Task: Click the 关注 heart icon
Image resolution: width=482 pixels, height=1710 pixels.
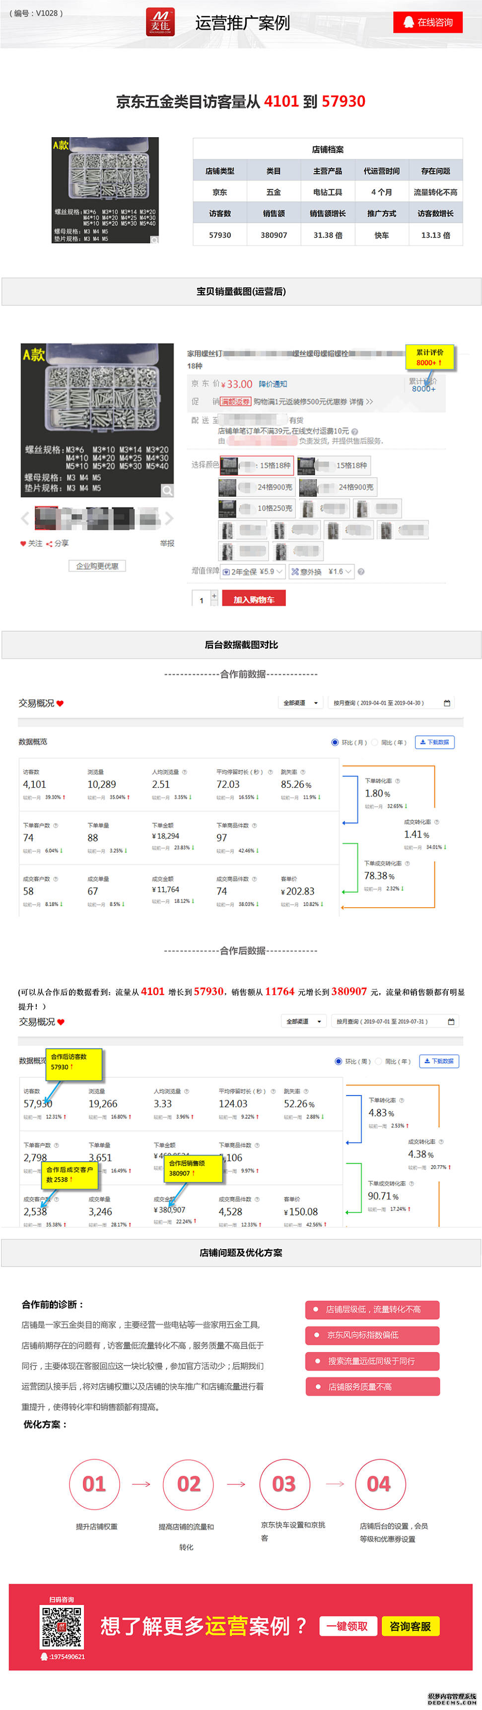Action: click(x=23, y=544)
